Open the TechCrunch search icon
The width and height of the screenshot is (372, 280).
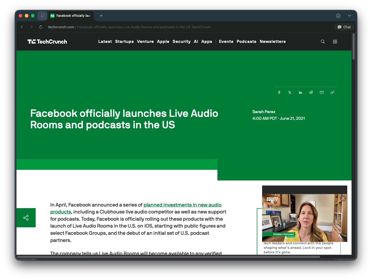click(x=323, y=42)
